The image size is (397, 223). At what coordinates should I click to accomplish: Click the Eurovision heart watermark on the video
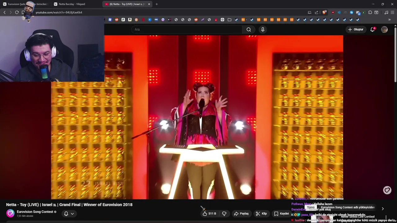[387, 190]
